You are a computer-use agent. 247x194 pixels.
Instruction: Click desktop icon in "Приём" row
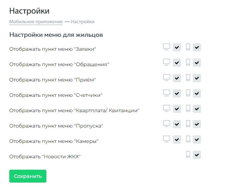click(x=166, y=78)
